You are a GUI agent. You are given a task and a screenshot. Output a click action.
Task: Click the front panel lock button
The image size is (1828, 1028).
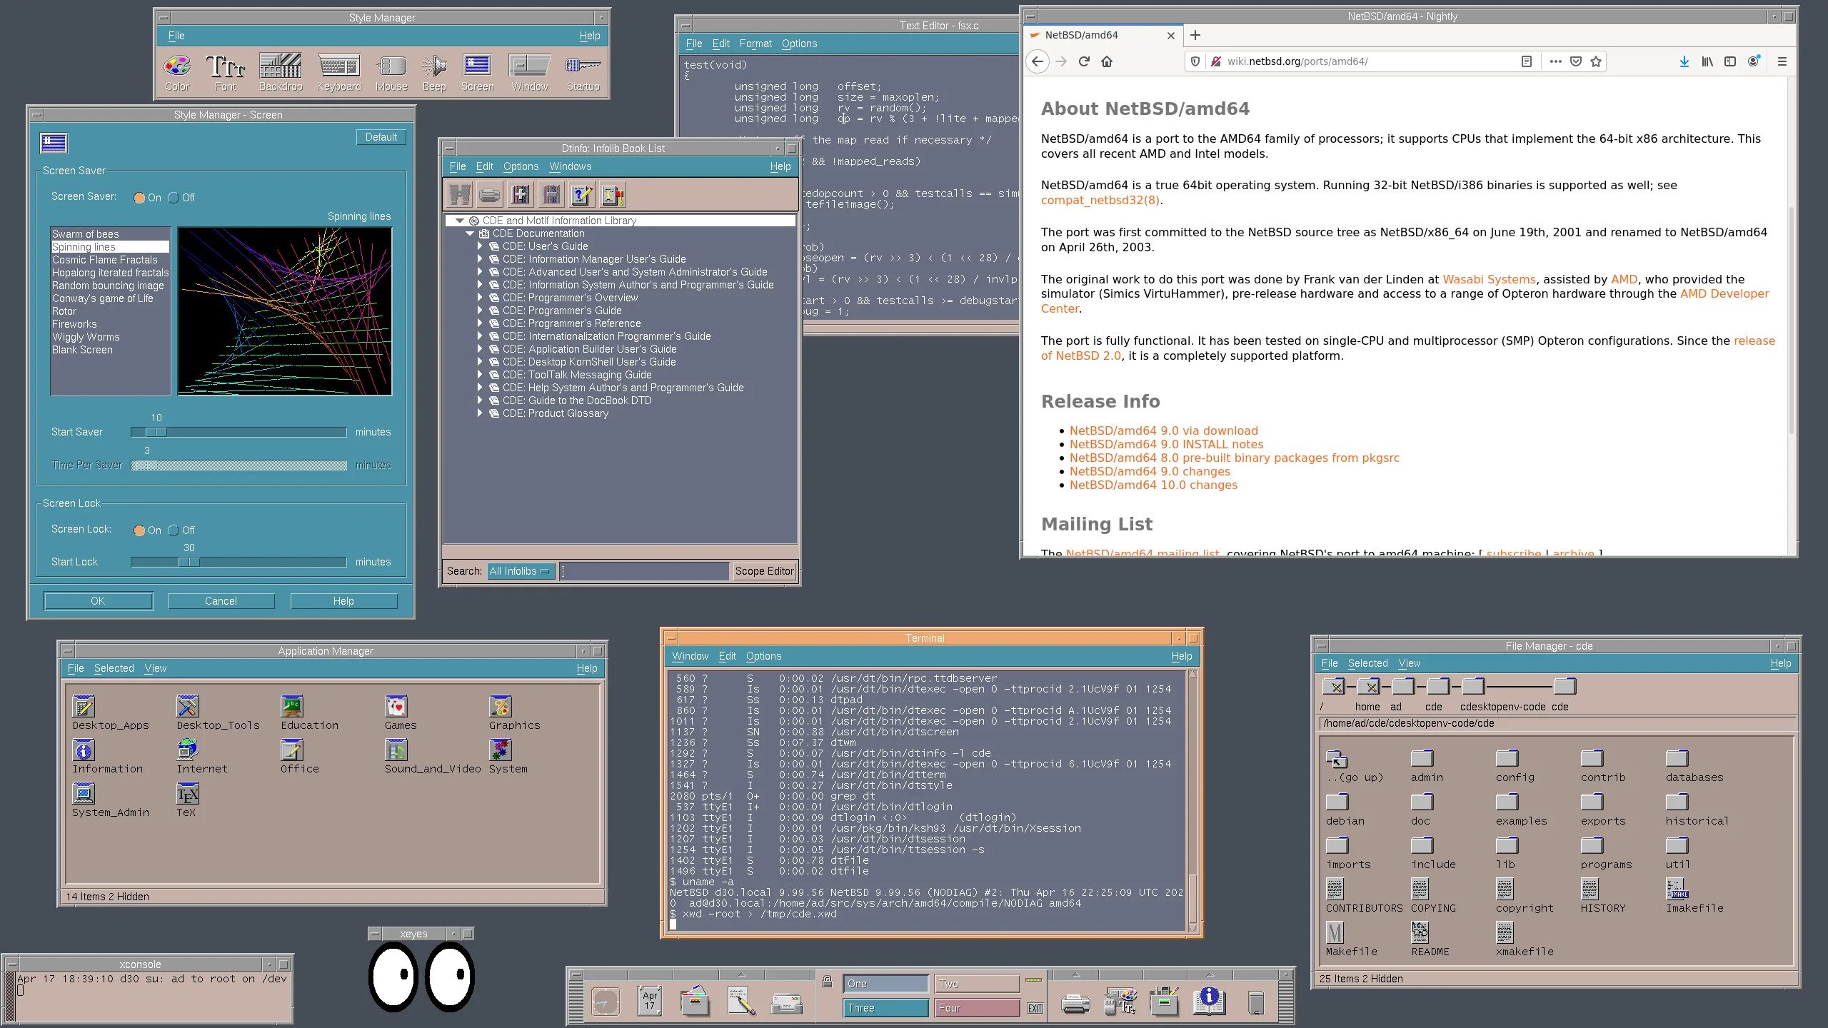827,982
